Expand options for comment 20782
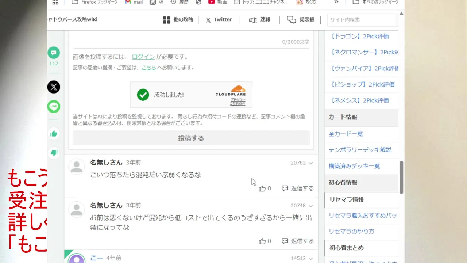 point(310,163)
